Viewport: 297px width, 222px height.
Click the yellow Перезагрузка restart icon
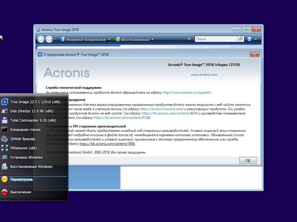point(5,179)
